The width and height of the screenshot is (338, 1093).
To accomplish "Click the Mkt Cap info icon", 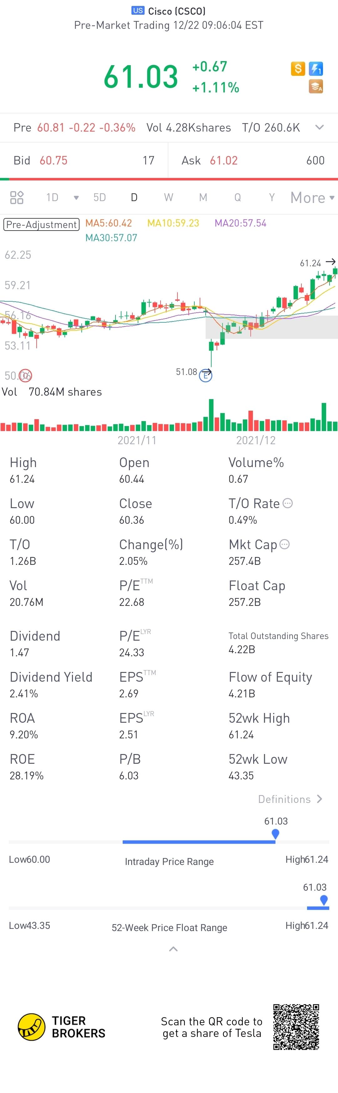I will click(x=284, y=544).
